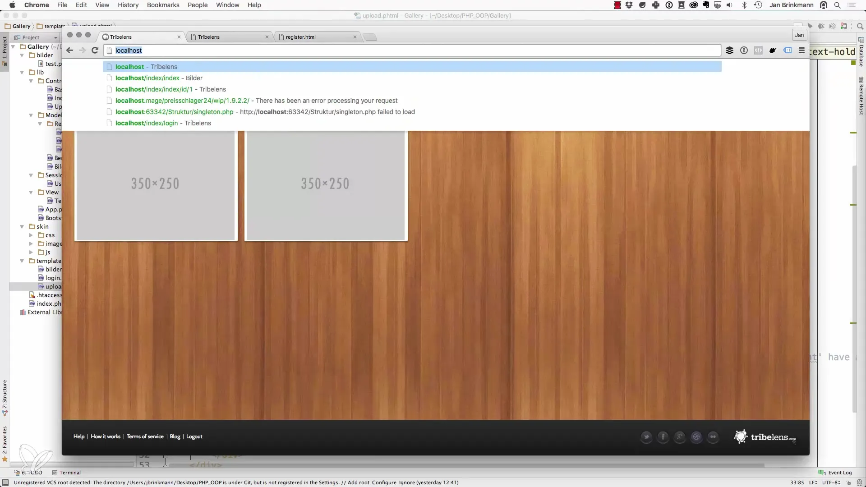Viewport: 866px width, 487px height.
Task: Collapse the lib folder in project tree
Action: pyautogui.click(x=22, y=72)
